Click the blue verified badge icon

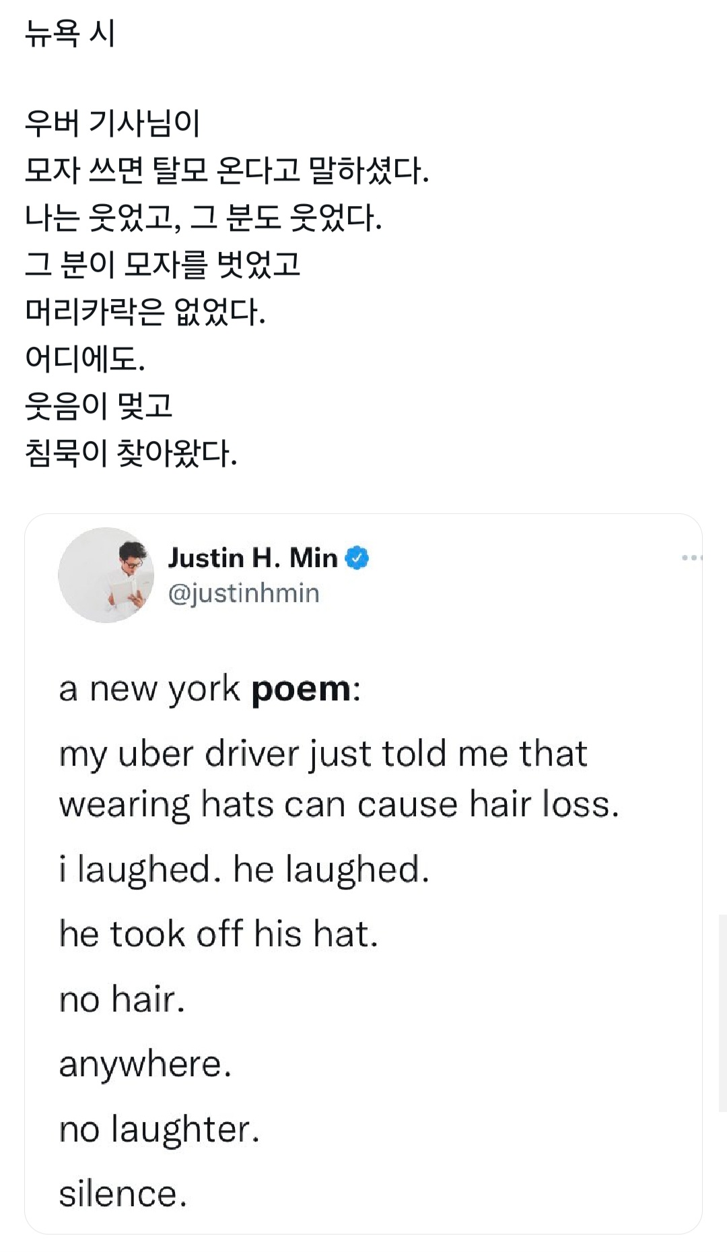357,558
